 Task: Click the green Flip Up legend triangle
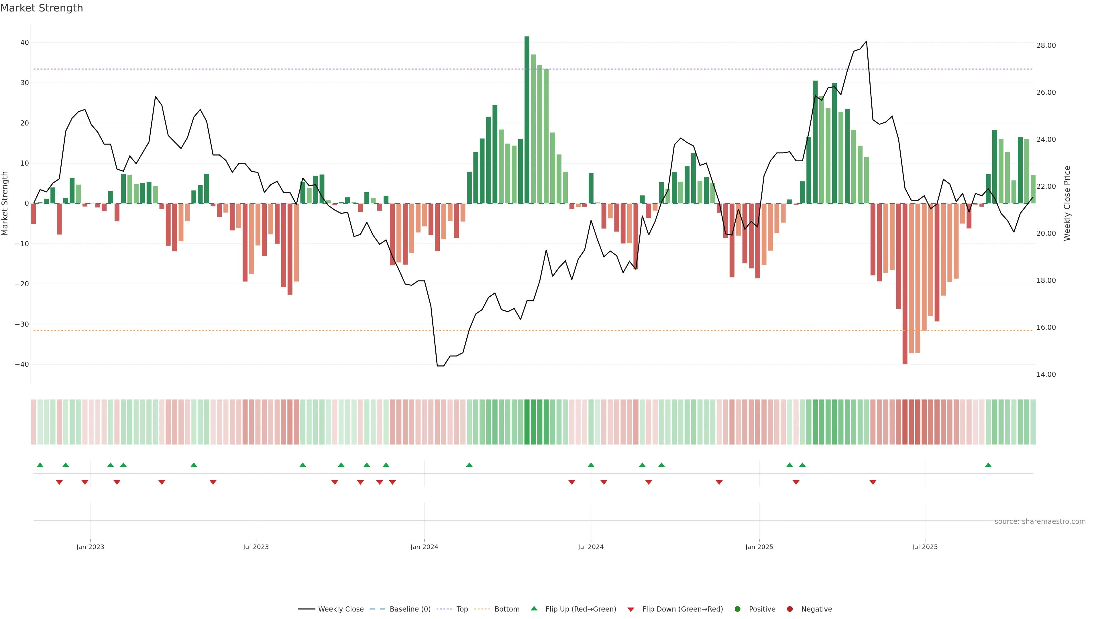coord(534,609)
